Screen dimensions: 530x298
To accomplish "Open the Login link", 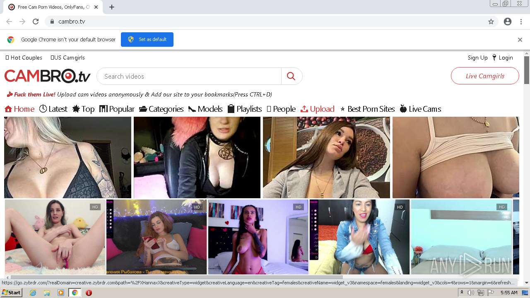I will click(x=503, y=58).
